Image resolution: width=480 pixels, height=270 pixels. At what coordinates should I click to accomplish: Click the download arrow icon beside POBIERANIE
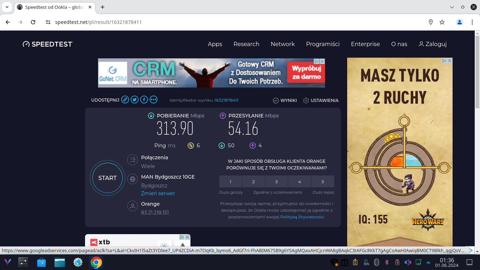click(151, 116)
